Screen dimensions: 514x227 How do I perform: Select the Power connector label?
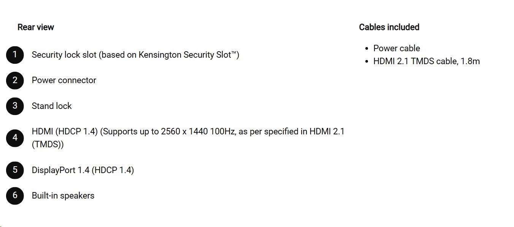click(x=64, y=80)
